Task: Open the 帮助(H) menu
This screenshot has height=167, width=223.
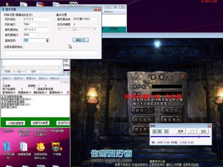Action: point(55,79)
